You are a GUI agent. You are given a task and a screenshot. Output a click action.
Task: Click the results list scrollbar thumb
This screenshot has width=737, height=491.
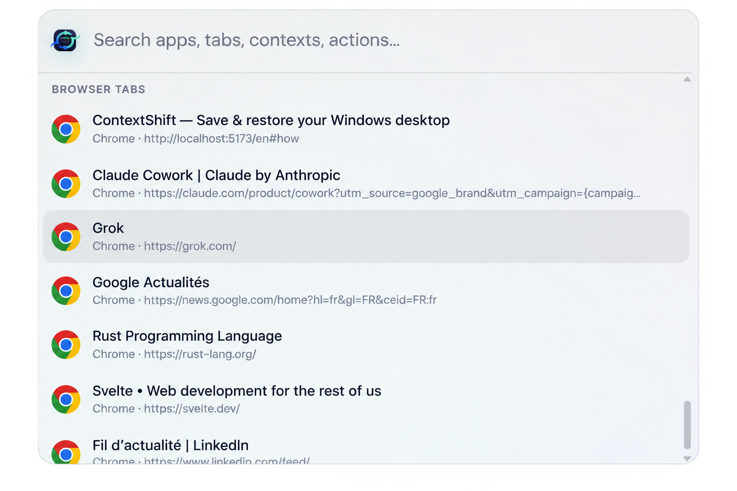click(x=687, y=425)
